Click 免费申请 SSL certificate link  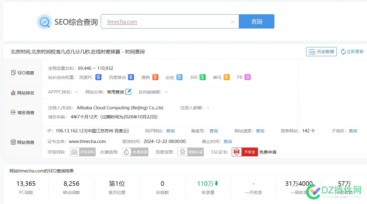tap(268, 152)
